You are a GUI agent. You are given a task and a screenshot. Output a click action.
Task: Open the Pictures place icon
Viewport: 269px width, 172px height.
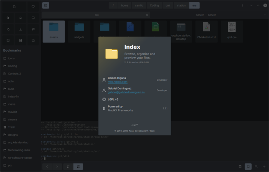(x=8, y=41)
